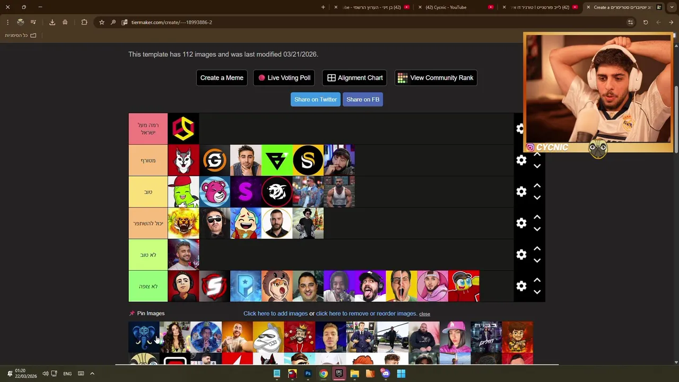The height and width of the screenshot is (382, 679).
Task: Click the pink רמה מעל ישראל tier label
Action: point(148,128)
